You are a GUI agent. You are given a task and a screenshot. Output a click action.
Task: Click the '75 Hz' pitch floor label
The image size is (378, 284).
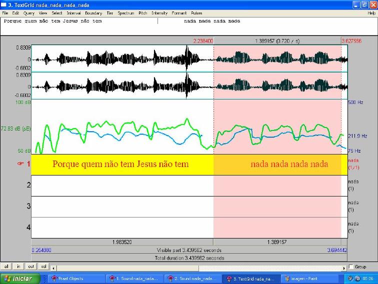click(x=354, y=151)
